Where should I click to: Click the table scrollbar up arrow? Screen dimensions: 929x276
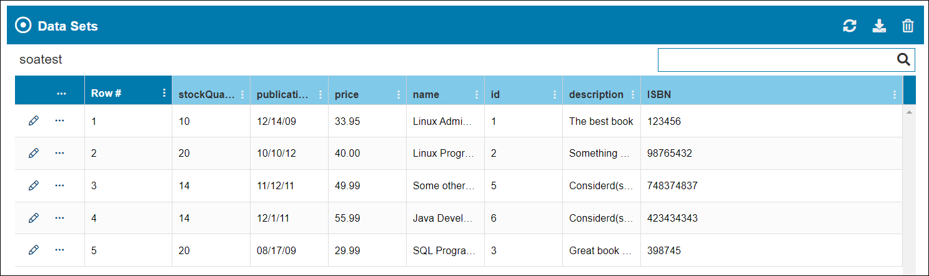coord(909,112)
